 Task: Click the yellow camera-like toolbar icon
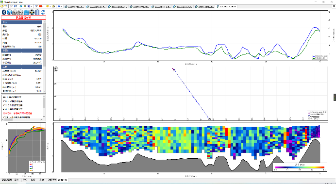coord(53,6)
